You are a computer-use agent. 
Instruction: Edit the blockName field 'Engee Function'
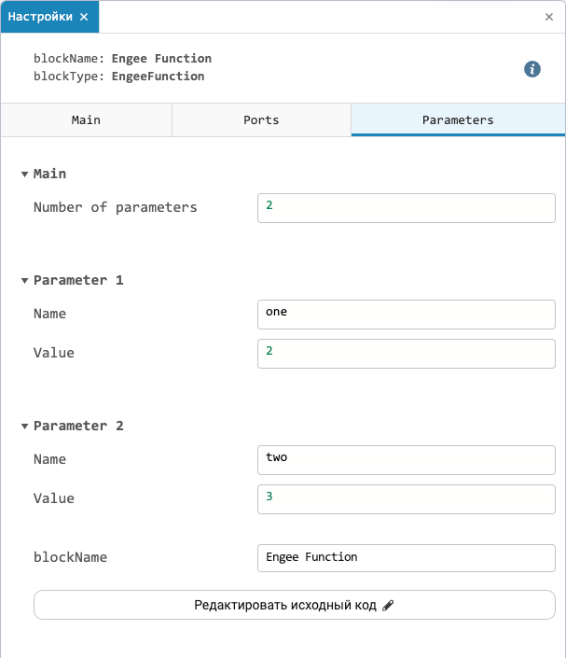tap(407, 558)
